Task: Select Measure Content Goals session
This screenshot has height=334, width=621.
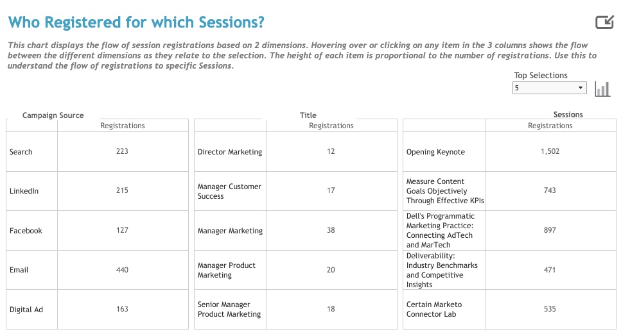Action: (445, 191)
